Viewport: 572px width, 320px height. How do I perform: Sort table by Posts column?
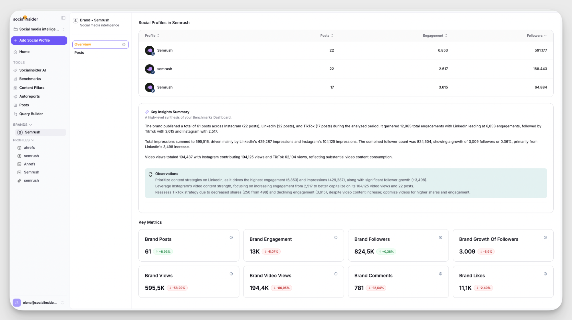(327, 36)
